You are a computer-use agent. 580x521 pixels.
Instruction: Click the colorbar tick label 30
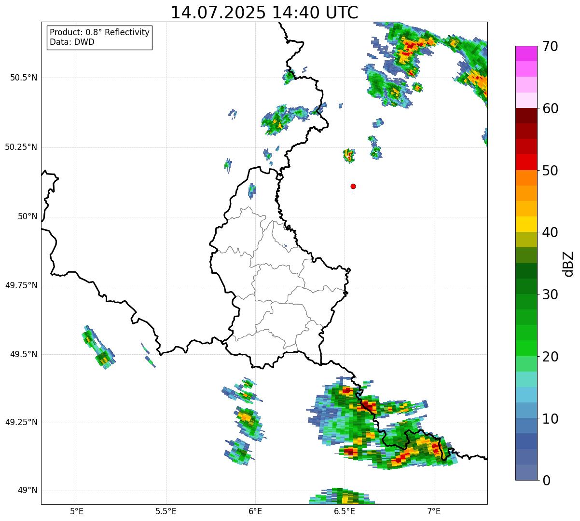click(x=550, y=294)
